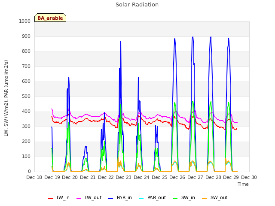Click the orange SW_out legend swatch
This screenshot has height=206, width=275.
pos(205,198)
